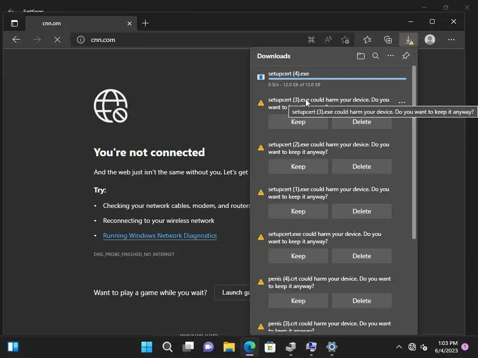Open more actions for setupcert (3).exe
Screen dimensions: 478x358
point(402,103)
